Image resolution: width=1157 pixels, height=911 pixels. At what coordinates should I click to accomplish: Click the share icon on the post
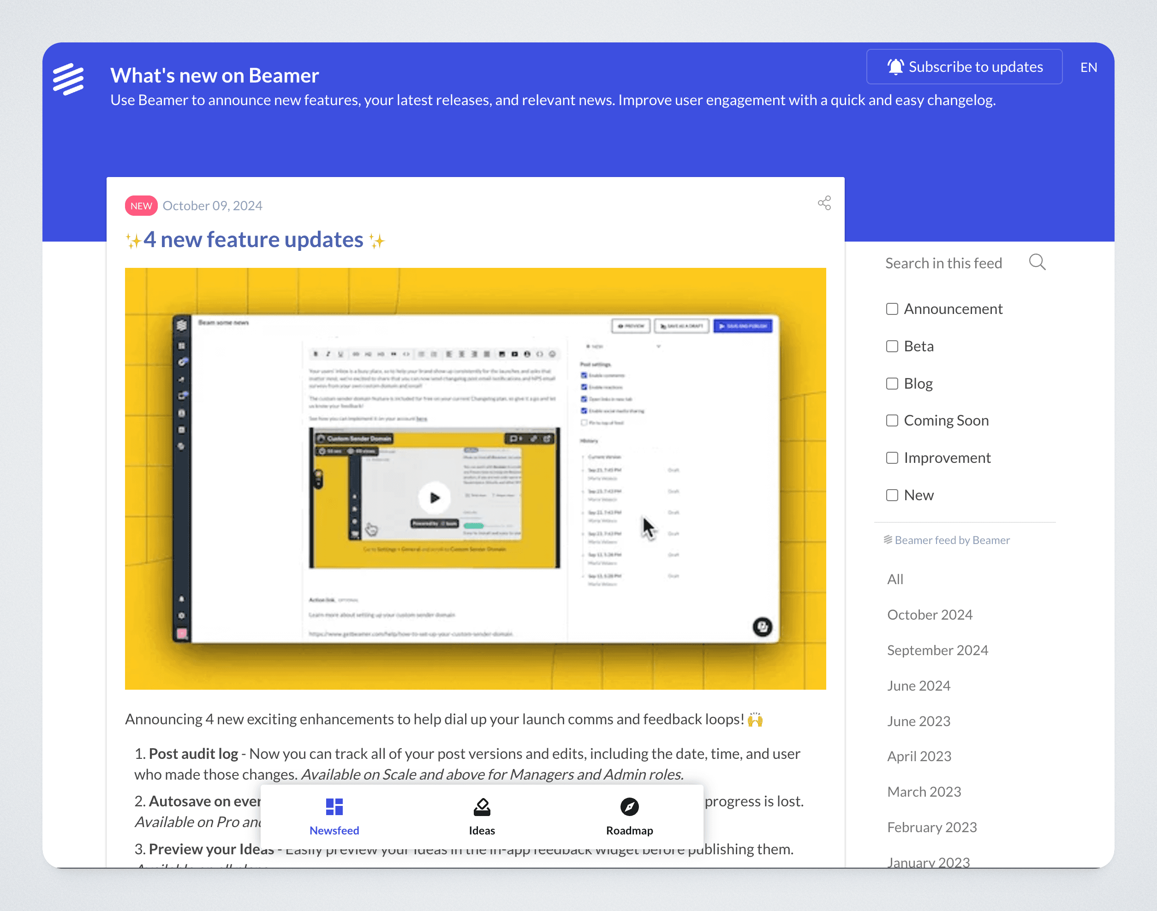824,203
